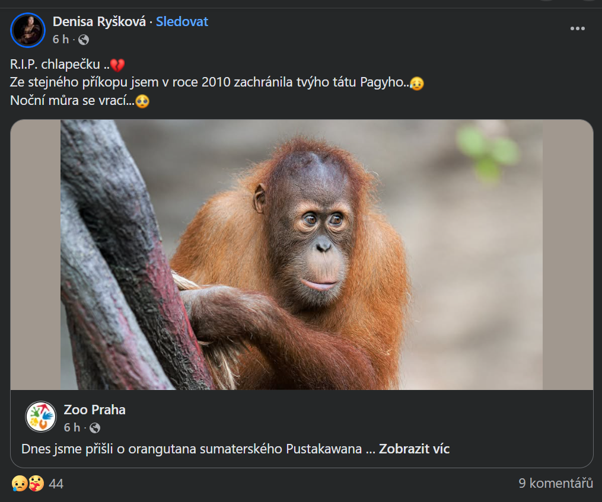Click the shared Zoo Praha post's 6 h timestamp

tap(71, 427)
